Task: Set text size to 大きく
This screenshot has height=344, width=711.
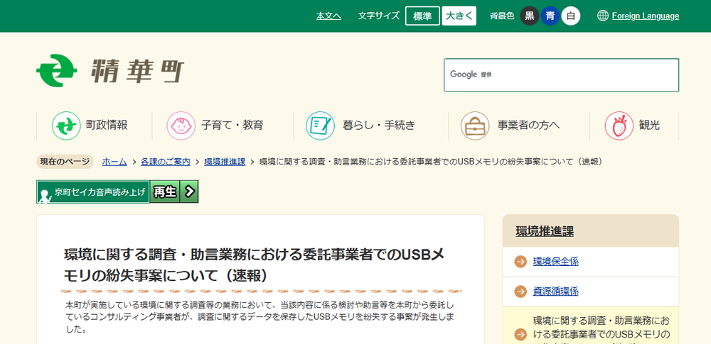Action: pos(459,16)
